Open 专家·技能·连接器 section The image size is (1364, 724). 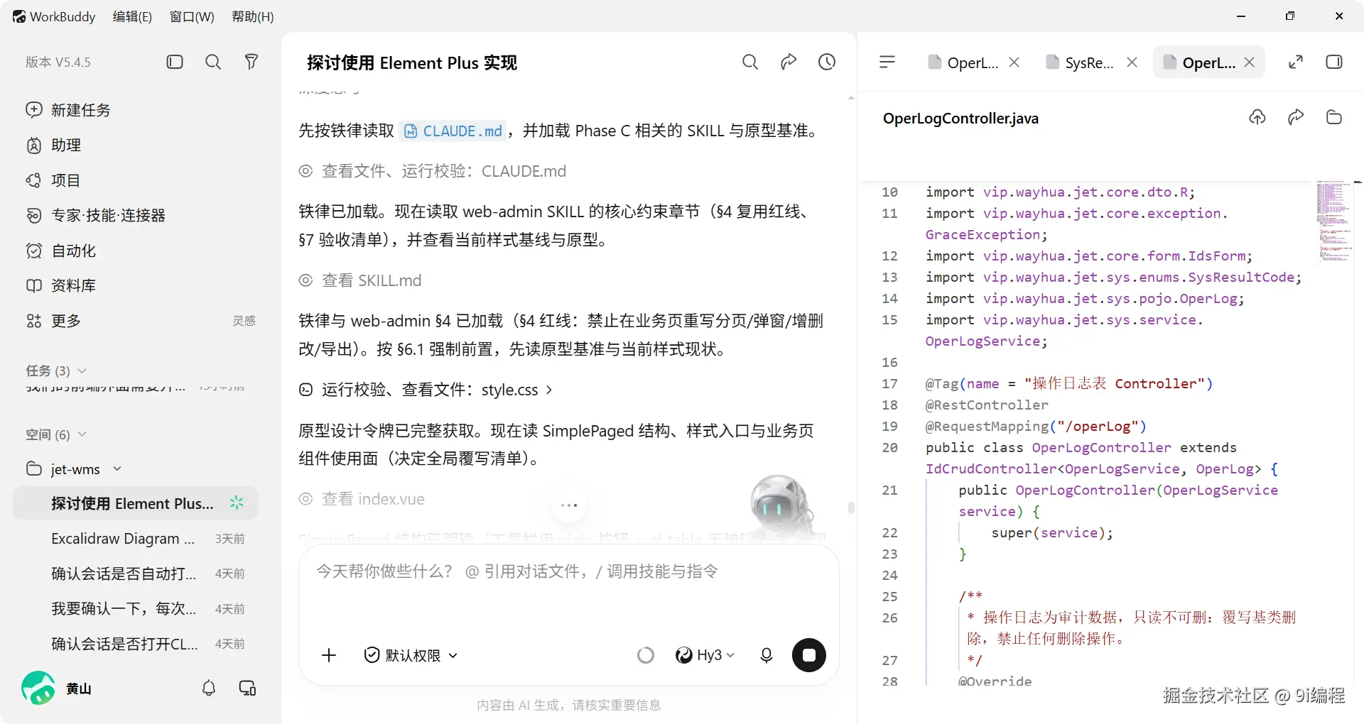pyautogui.click(x=96, y=215)
